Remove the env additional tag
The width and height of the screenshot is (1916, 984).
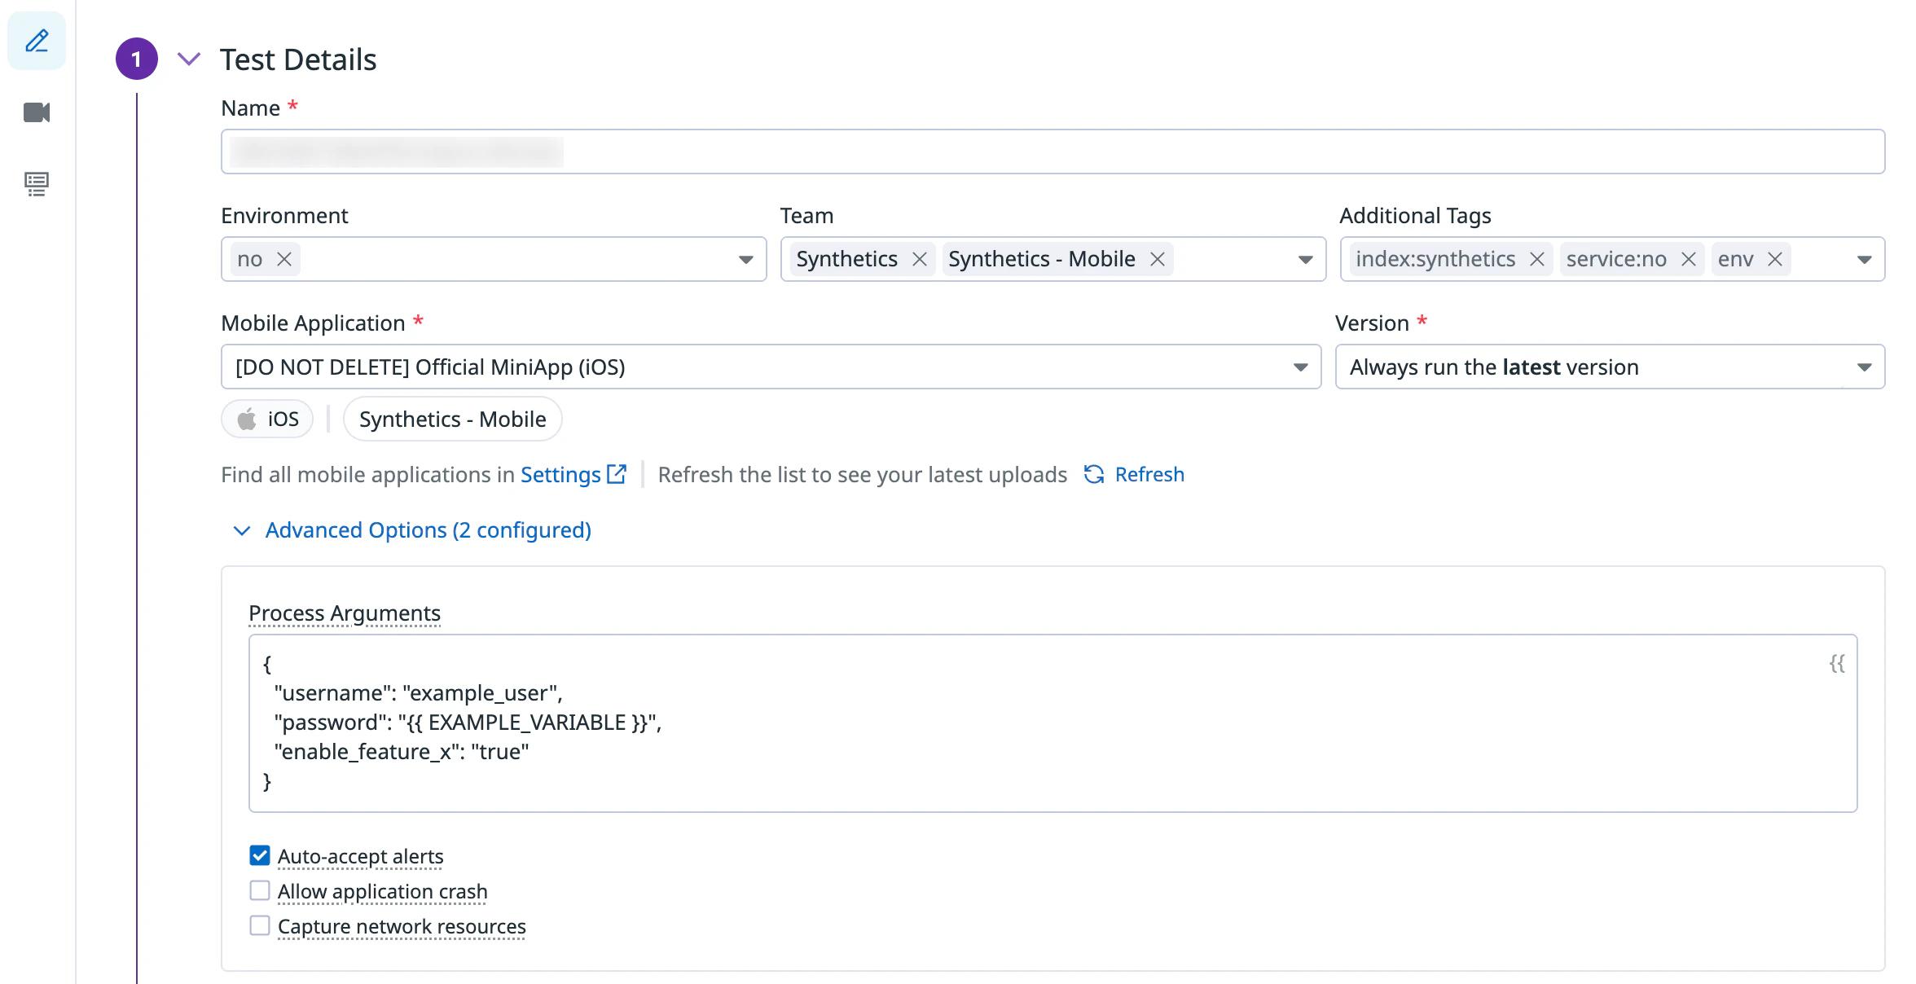point(1774,259)
